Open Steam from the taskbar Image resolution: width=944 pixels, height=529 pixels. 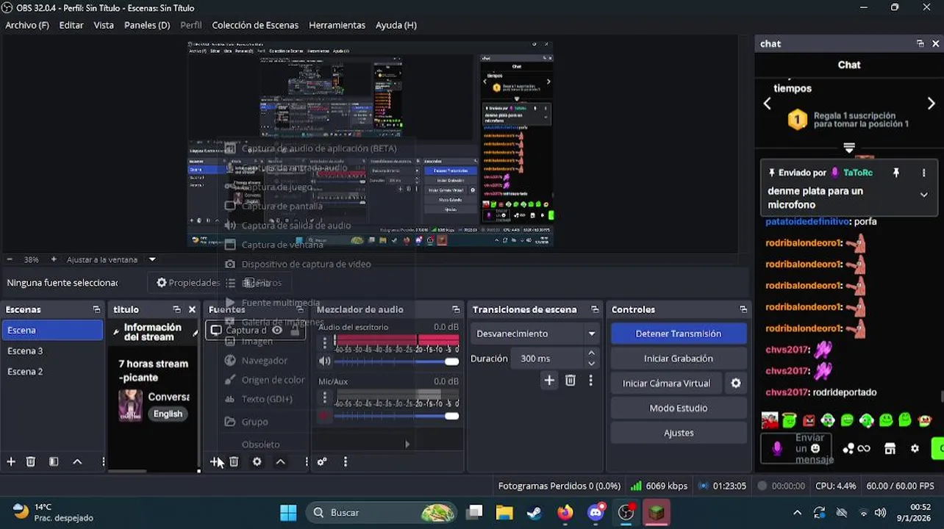pyautogui.click(x=534, y=512)
